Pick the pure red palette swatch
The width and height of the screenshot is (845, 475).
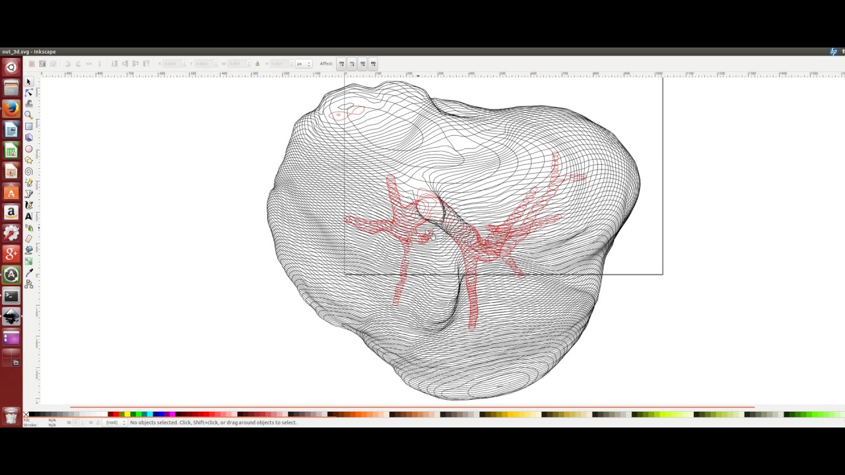(116, 414)
